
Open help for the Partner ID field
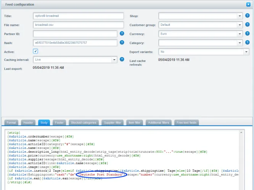(x=122, y=33)
